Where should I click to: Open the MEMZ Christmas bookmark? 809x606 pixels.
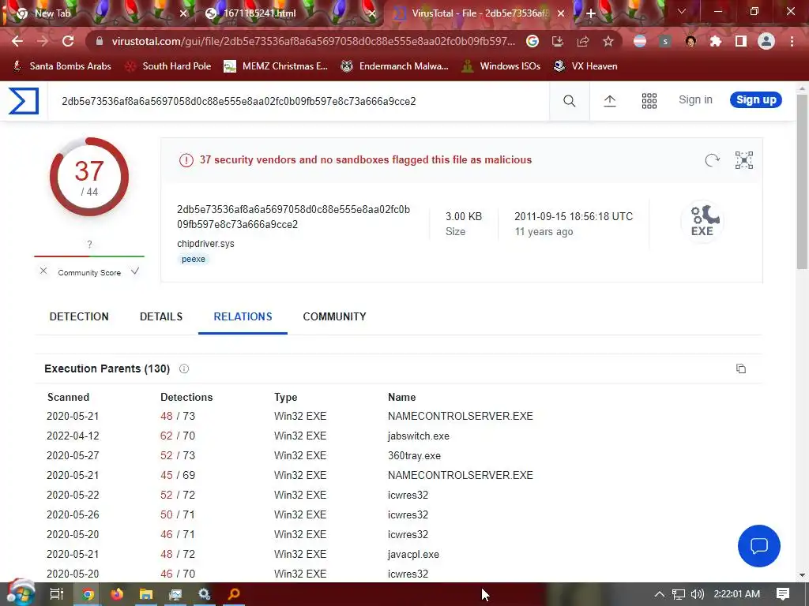(x=276, y=66)
